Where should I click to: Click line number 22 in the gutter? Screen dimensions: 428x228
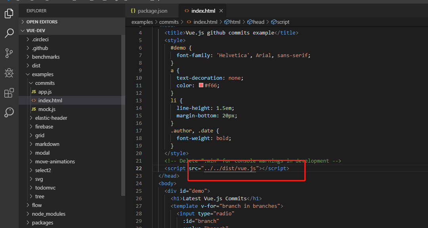click(139, 169)
